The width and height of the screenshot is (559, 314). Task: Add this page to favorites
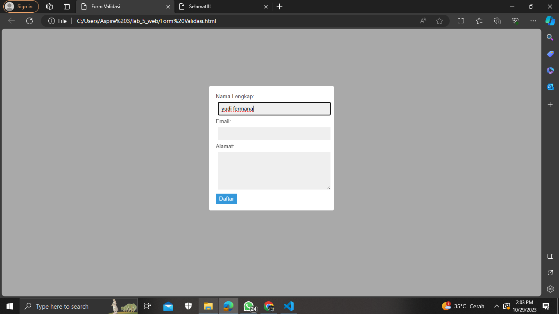pyautogui.click(x=439, y=21)
